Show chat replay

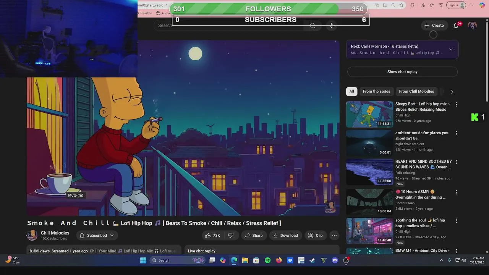[x=402, y=72]
